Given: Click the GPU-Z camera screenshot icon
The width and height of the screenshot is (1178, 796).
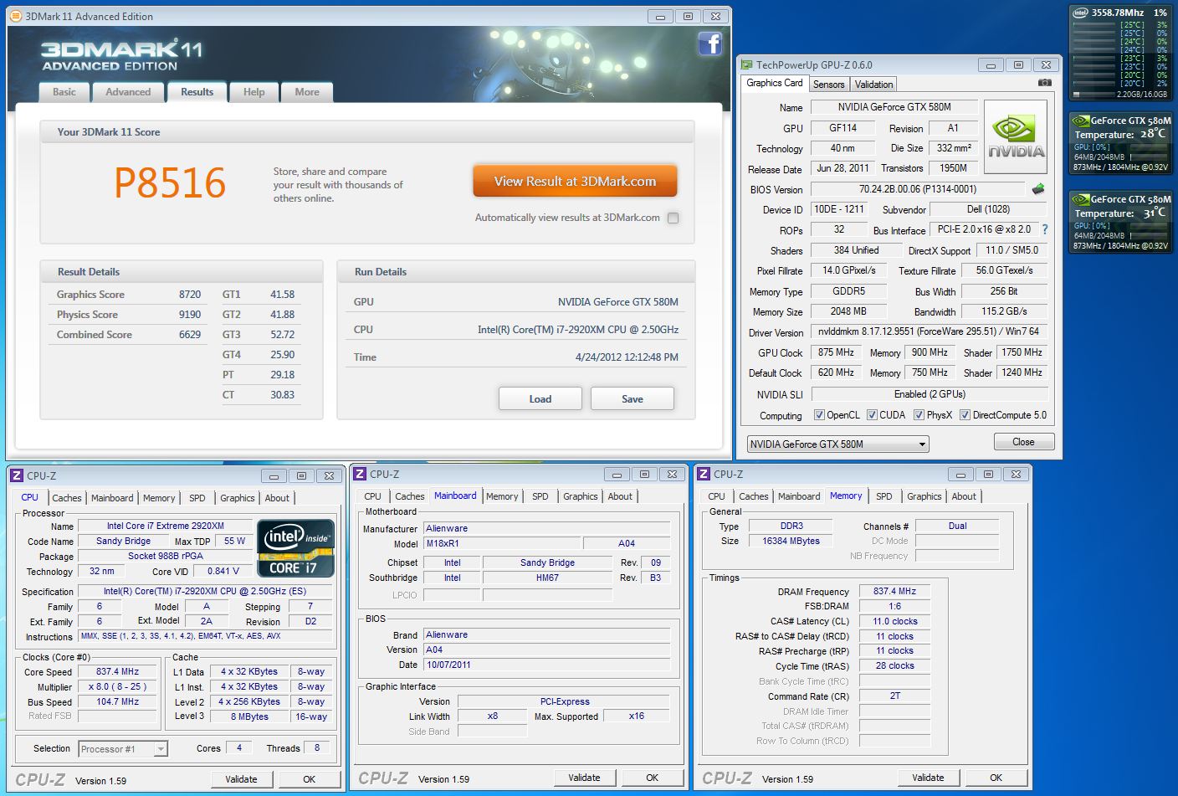Looking at the screenshot, I should [x=1044, y=83].
